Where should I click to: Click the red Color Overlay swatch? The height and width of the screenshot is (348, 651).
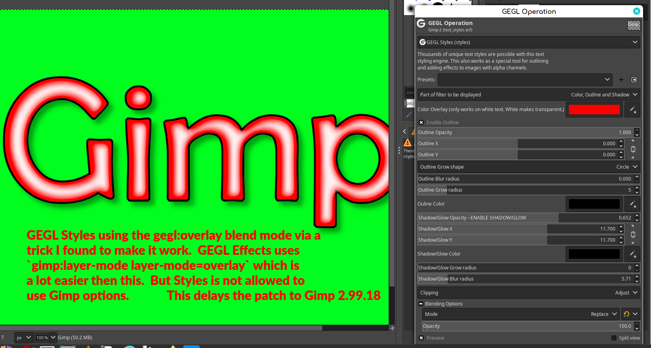pyautogui.click(x=594, y=110)
